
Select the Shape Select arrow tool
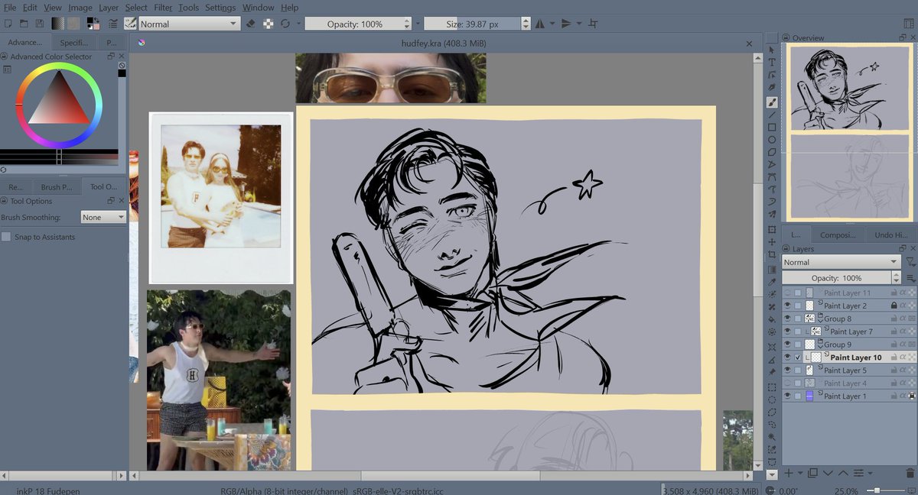pos(772,50)
